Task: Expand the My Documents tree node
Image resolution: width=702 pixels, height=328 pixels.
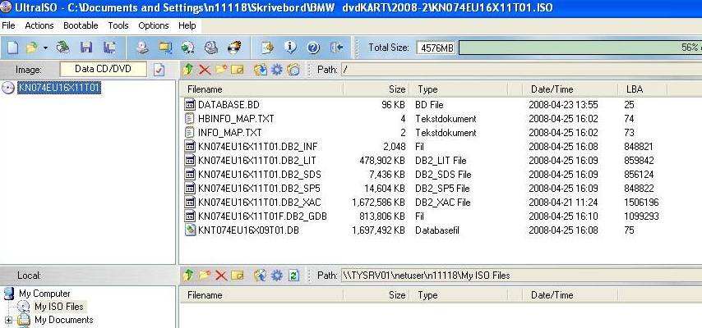Action: (8, 320)
